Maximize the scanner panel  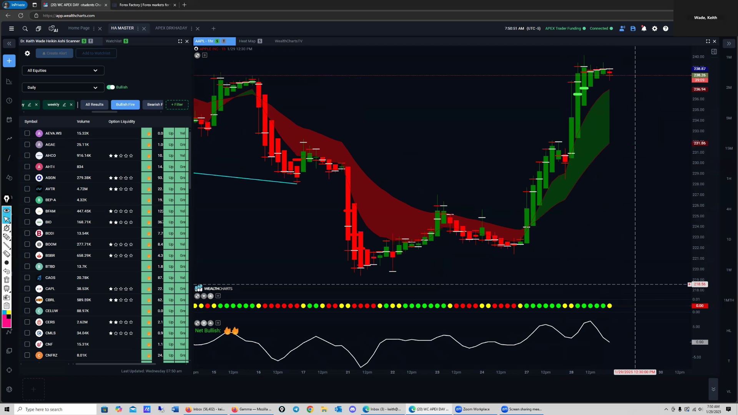(x=180, y=41)
